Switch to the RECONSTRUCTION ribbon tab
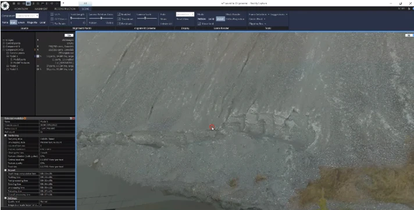This screenshot has height=210, width=414. tap(65, 9)
